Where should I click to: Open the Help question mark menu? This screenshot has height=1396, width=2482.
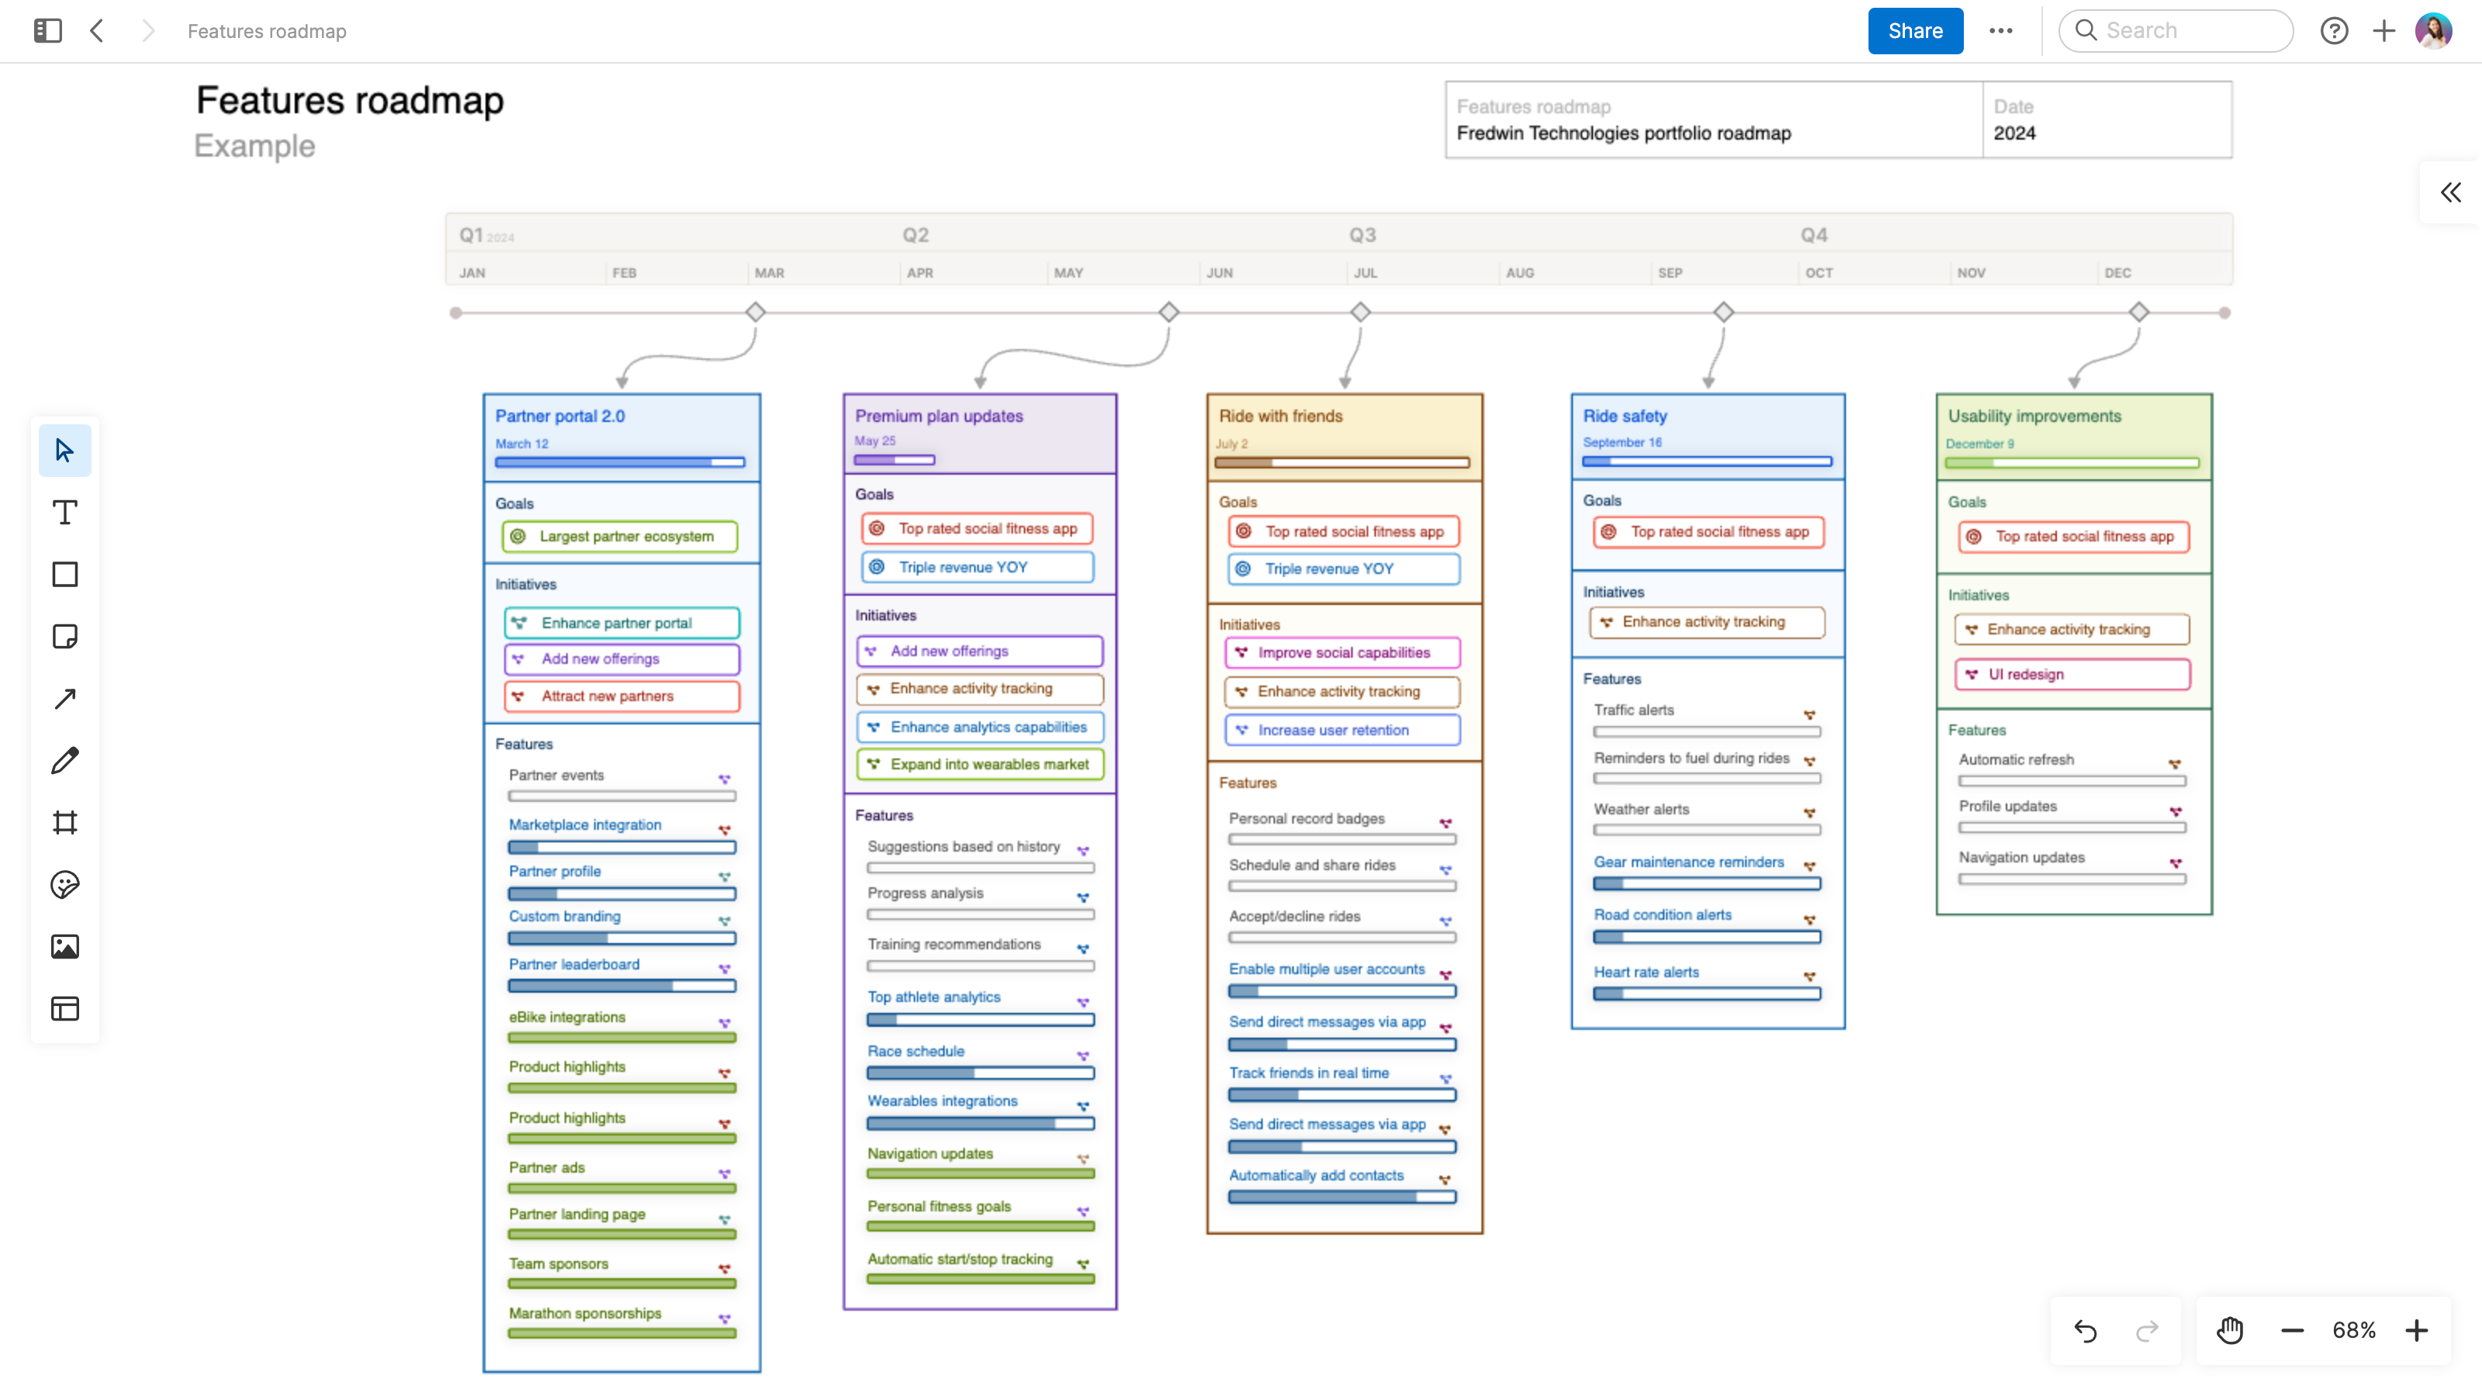click(2335, 30)
